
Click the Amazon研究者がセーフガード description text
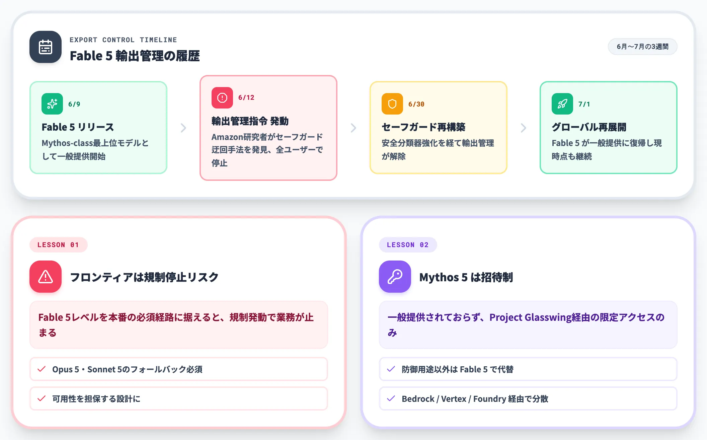click(x=267, y=150)
